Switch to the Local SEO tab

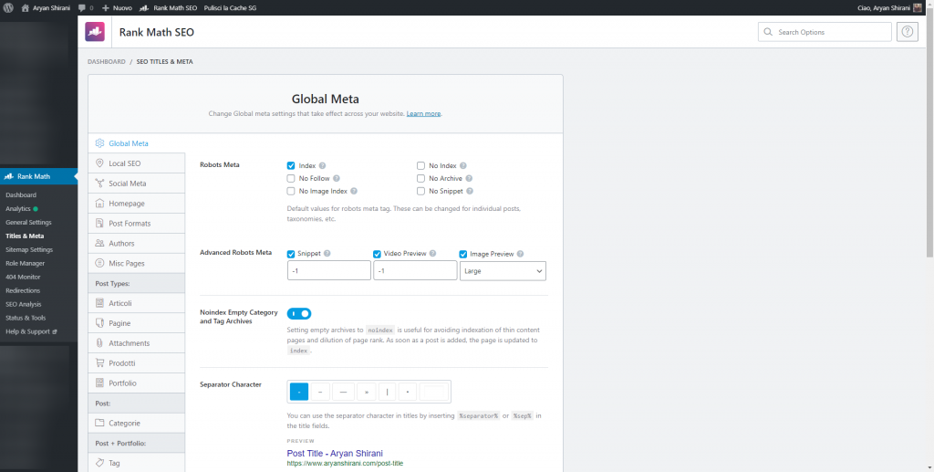click(124, 163)
